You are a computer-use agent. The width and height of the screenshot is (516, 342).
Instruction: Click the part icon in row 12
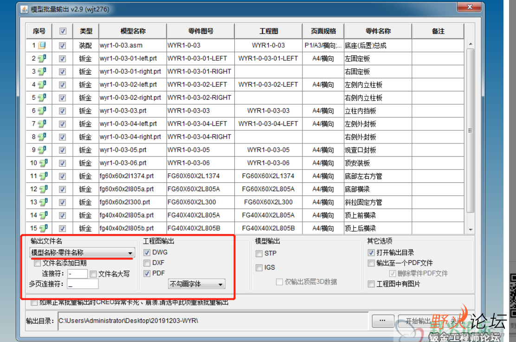[44, 189]
